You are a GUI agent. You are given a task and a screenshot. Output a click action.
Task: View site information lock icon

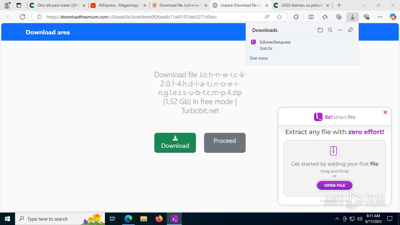tap(39, 17)
